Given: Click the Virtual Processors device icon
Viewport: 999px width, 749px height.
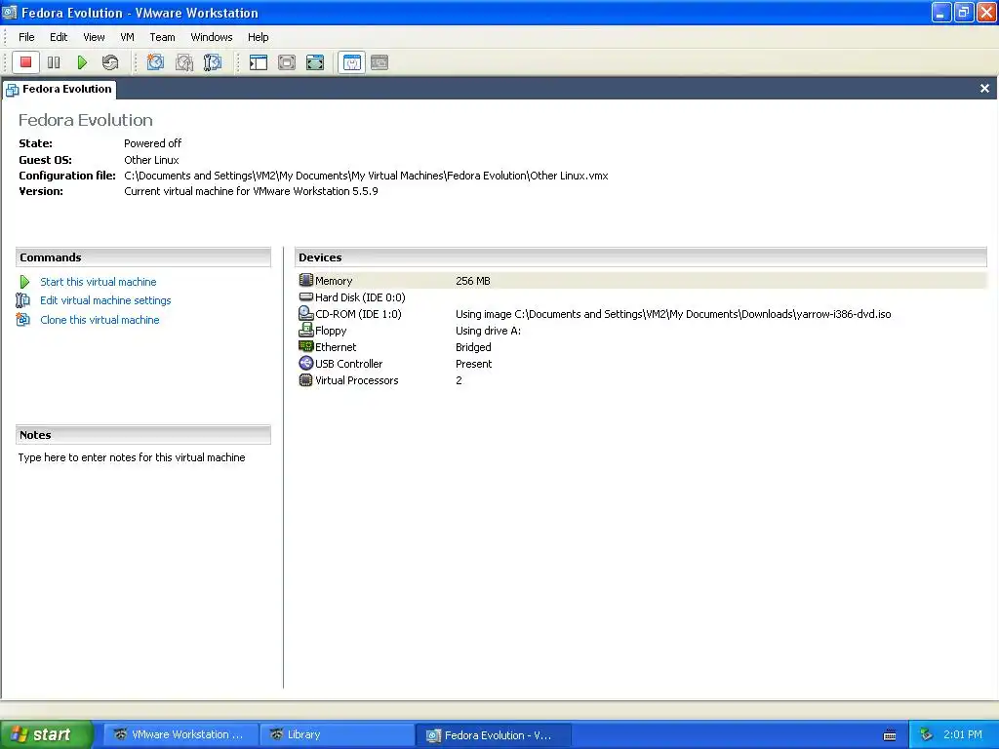Looking at the screenshot, I should pyautogui.click(x=305, y=379).
